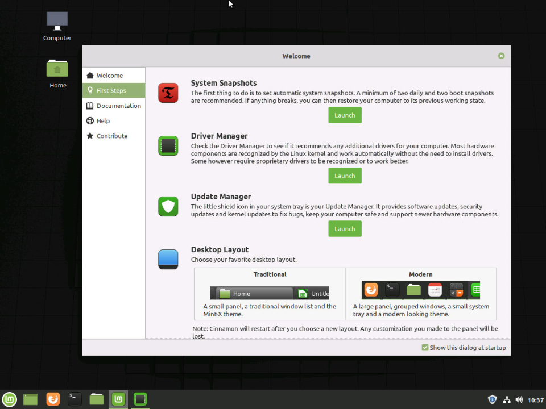Launch System Snapshots
Image resolution: width=546 pixels, height=409 pixels.
point(345,115)
